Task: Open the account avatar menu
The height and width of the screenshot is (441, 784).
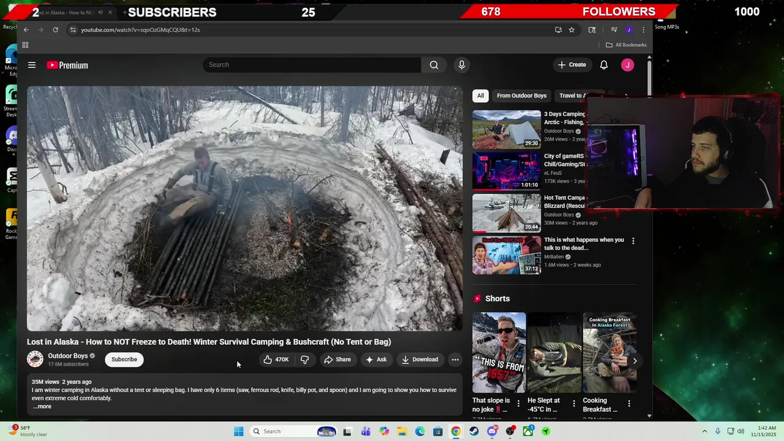Action: tap(627, 65)
